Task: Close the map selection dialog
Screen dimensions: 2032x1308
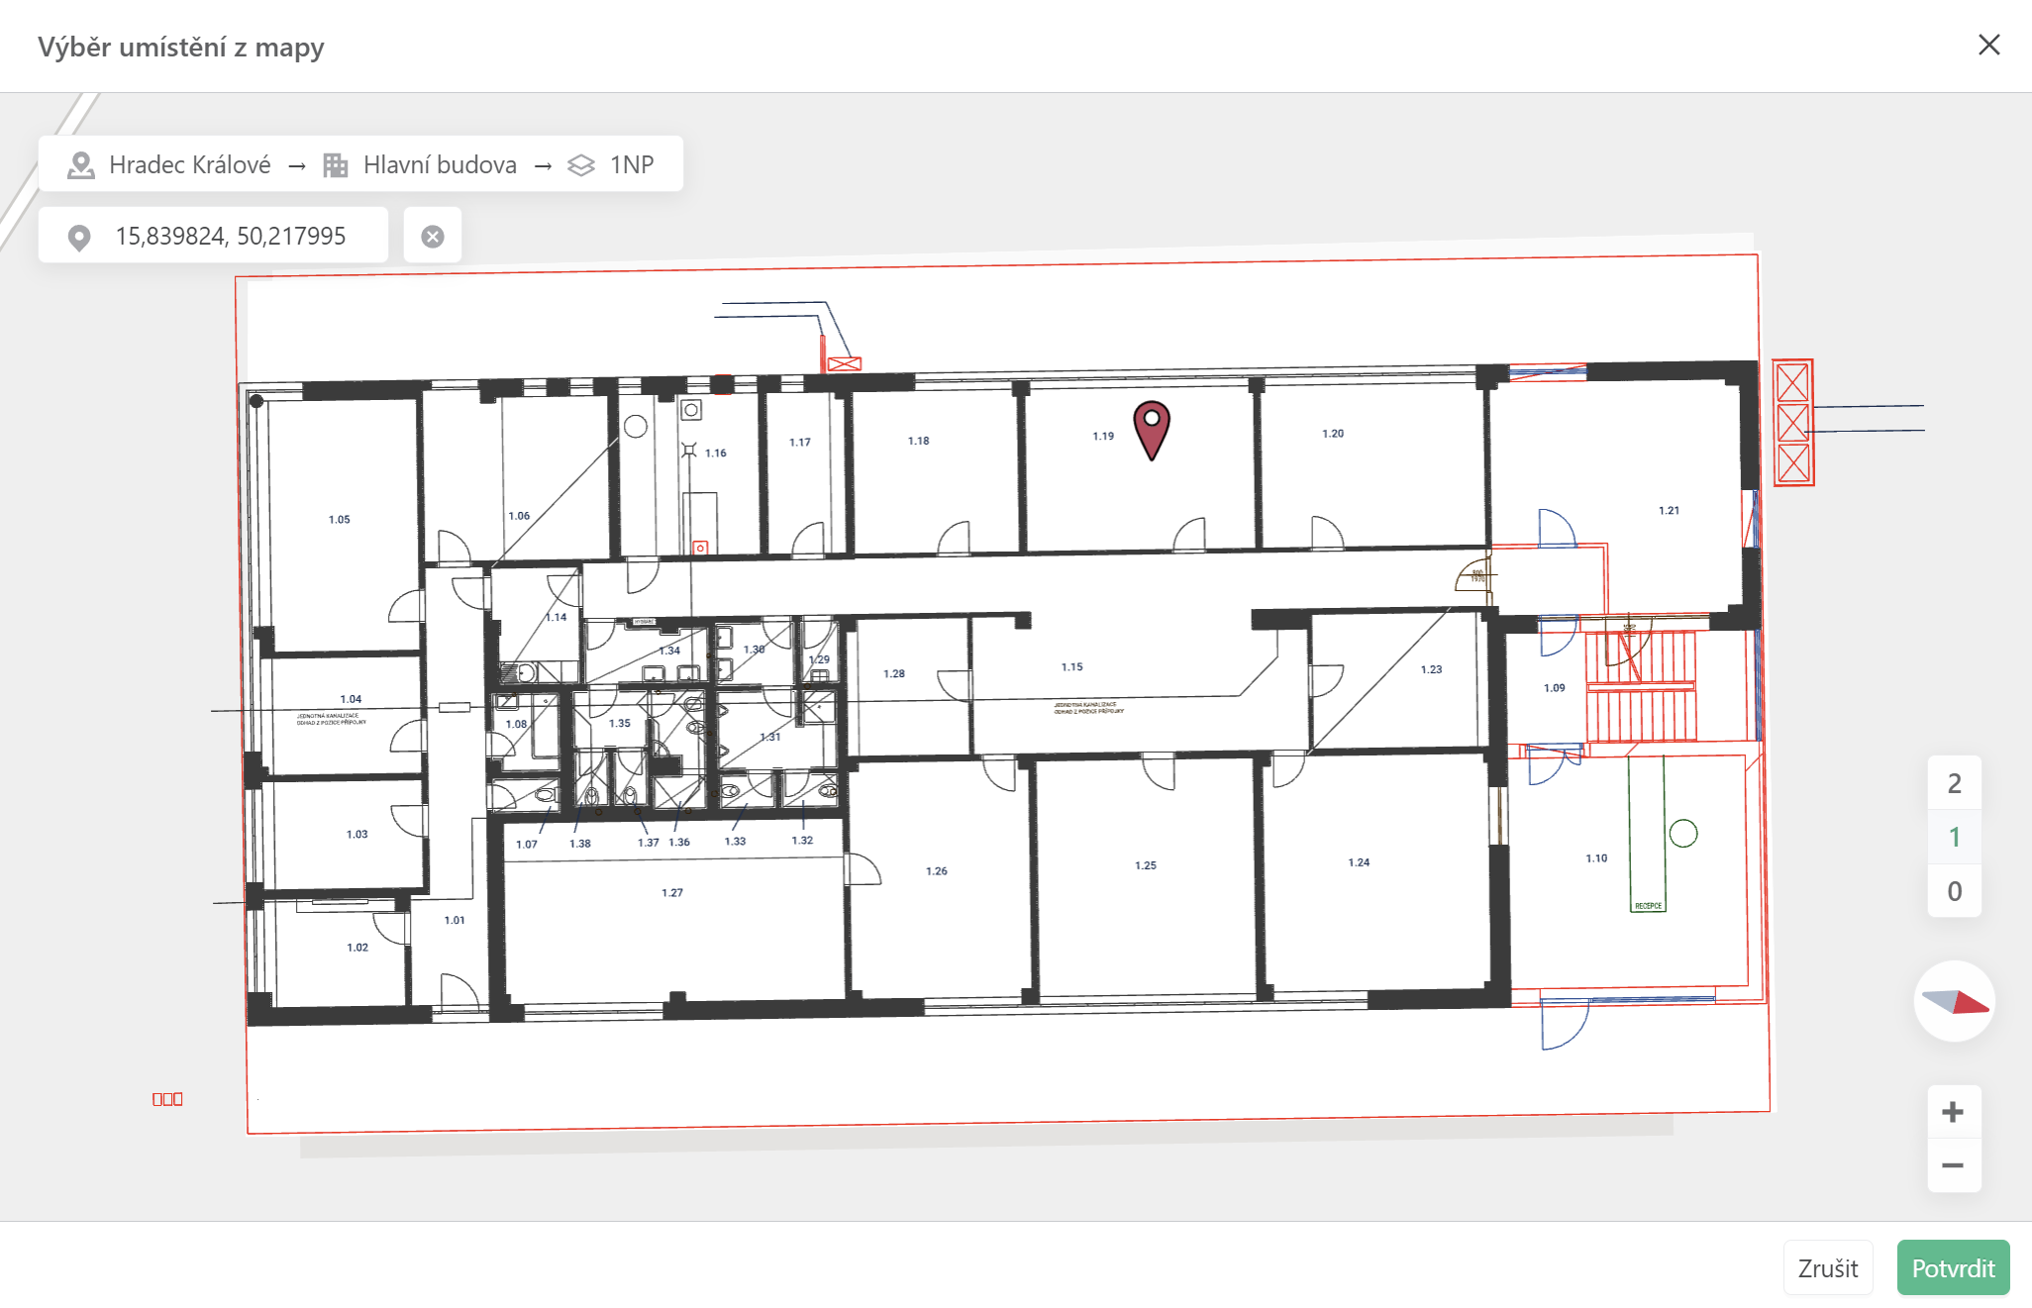Action: [1988, 46]
